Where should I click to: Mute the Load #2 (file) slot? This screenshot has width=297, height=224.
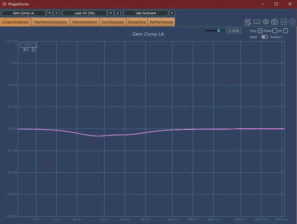tap(110, 13)
